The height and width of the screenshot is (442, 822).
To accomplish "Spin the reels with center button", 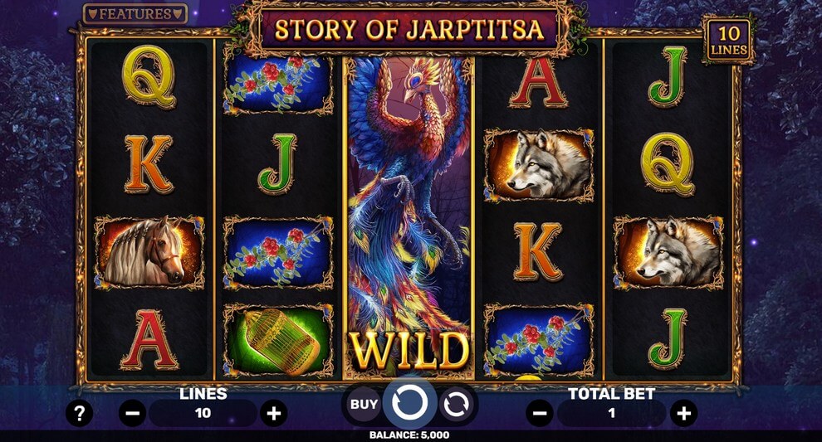I will click(x=410, y=403).
